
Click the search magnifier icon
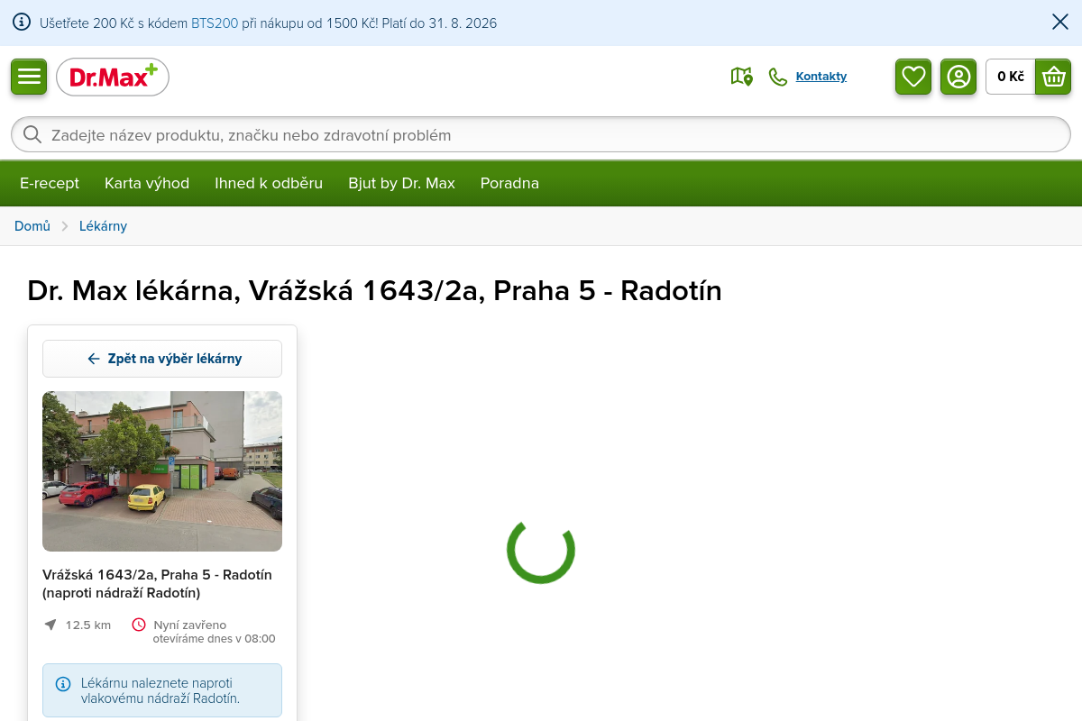click(x=32, y=135)
